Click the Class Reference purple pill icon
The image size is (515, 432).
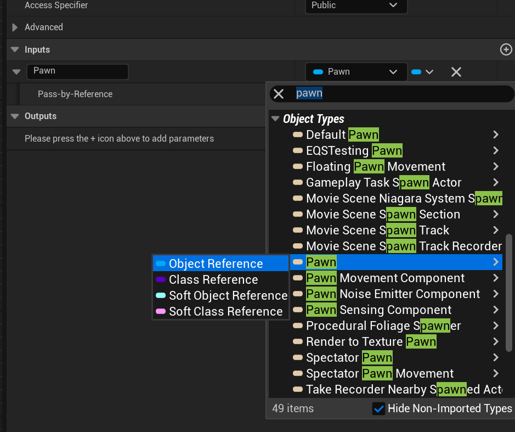[161, 280]
